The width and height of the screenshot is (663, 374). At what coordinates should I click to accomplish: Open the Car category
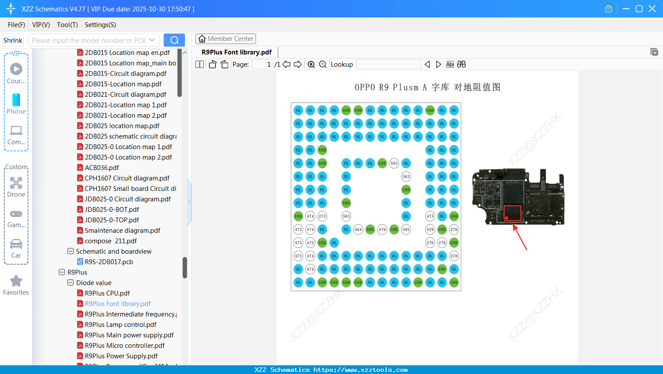16,248
